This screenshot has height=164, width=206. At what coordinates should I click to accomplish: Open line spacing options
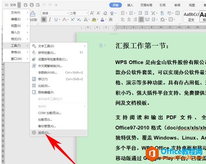(153, 20)
